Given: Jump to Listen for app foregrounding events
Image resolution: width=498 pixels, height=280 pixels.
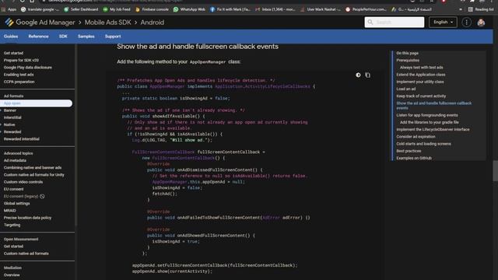Looking at the screenshot, I should [x=427, y=115].
